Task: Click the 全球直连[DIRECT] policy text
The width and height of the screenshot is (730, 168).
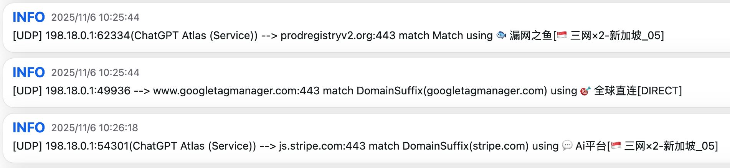Action: [638, 91]
